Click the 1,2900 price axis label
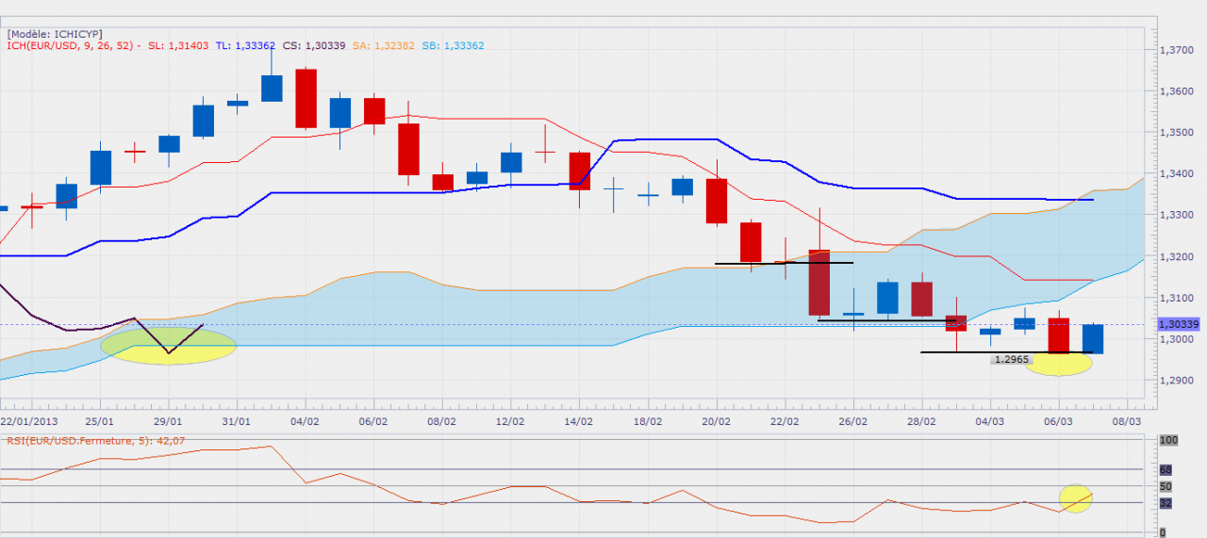Image resolution: width=1207 pixels, height=538 pixels. click(x=1177, y=381)
